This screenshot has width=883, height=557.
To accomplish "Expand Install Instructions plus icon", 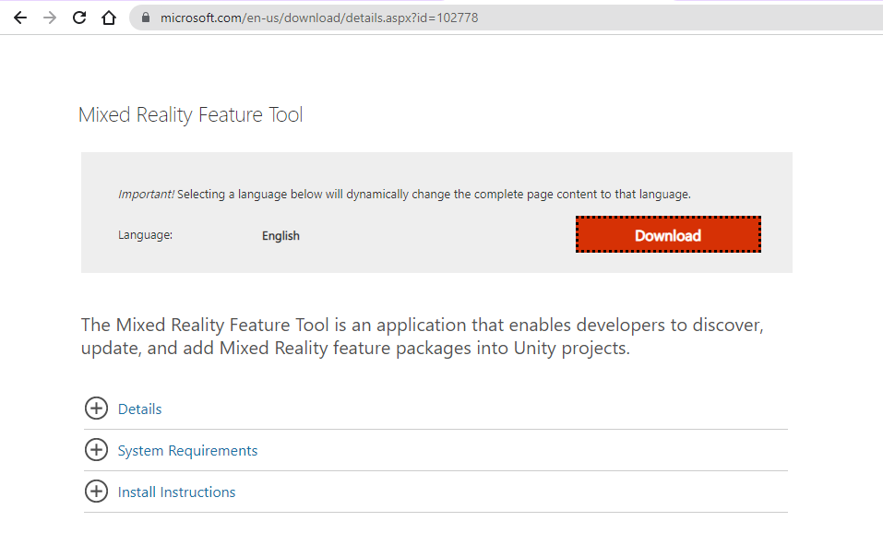I will (96, 492).
